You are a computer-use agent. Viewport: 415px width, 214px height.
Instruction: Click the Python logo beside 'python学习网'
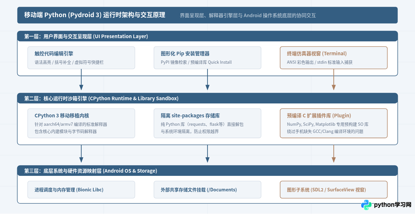pyautogui.click(x=366, y=205)
